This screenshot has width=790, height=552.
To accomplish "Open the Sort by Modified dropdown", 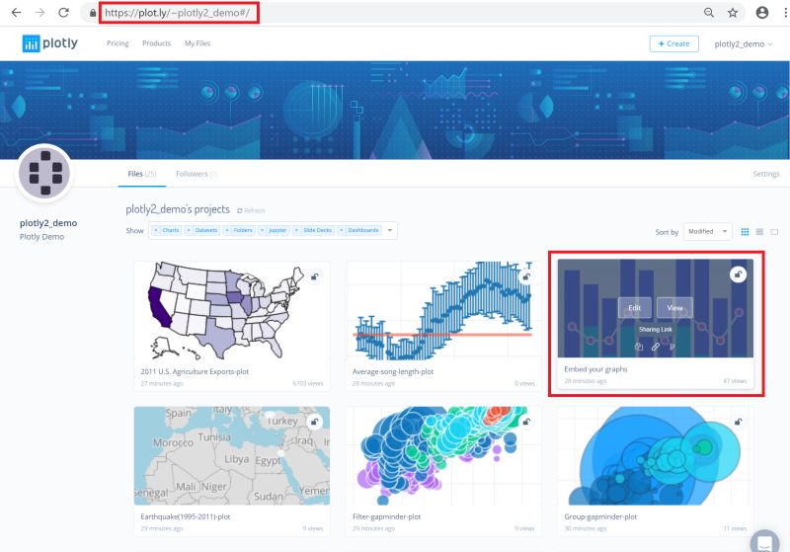I will (x=707, y=232).
